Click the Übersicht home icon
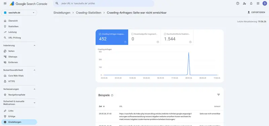 [5, 21]
